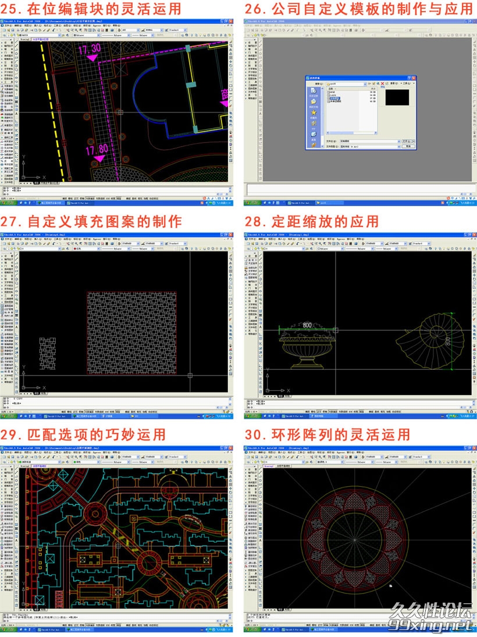Click the 名称 column header in the file list

[x=330, y=89]
